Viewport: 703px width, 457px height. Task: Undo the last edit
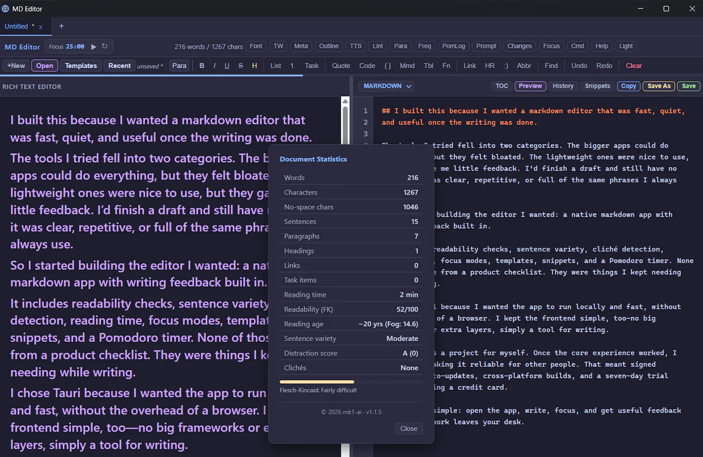pyautogui.click(x=579, y=65)
